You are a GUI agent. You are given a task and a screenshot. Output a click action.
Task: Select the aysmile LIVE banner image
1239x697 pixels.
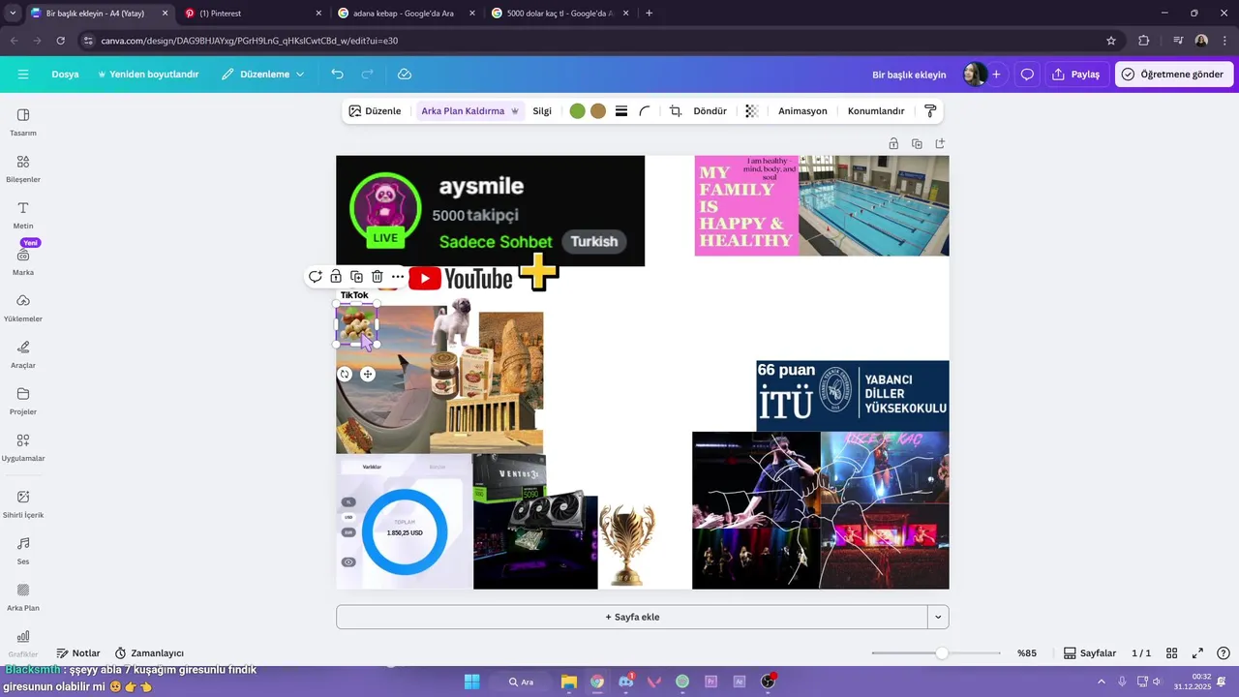tap(490, 210)
